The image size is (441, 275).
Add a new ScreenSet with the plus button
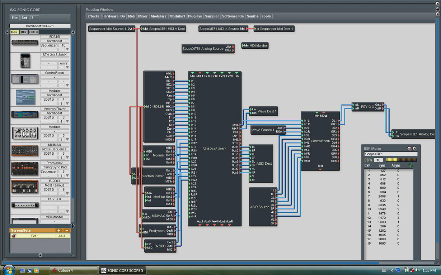click(x=59, y=231)
